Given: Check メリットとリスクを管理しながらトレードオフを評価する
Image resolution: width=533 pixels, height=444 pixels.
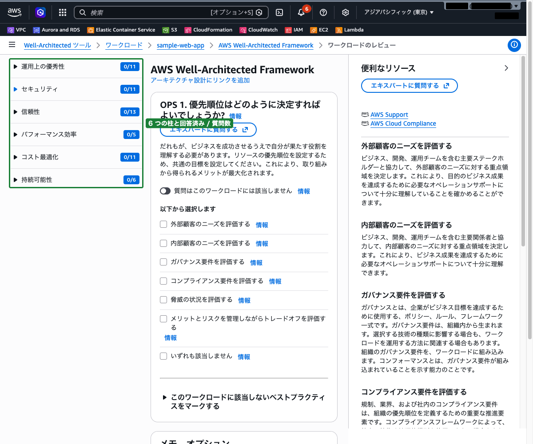Looking at the screenshot, I should coord(163,319).
